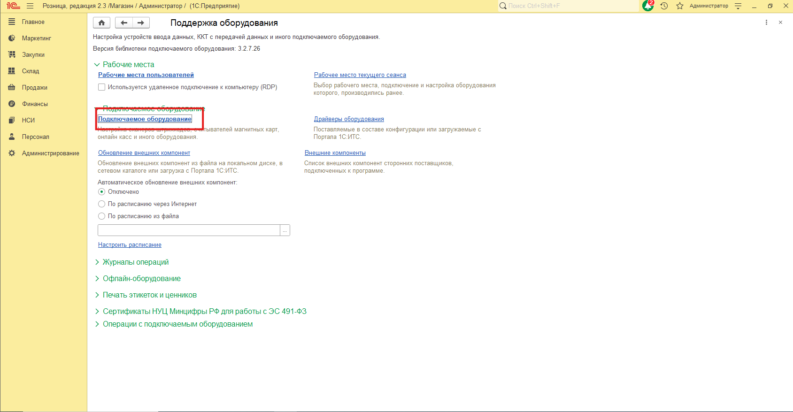Viewport: 793px width, 412px height.
Task: Open Обновление внешних компонент link
Action: pos(144,153)
